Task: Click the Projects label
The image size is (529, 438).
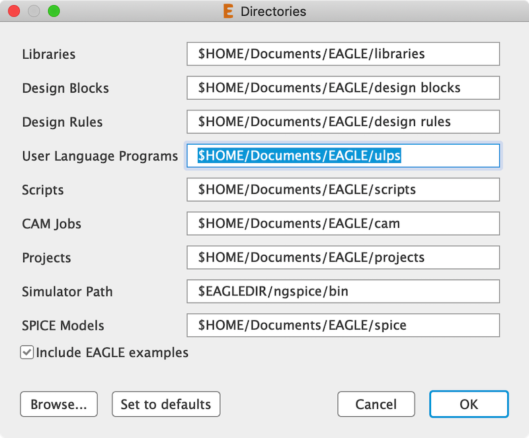Action: click(x=46, y=258)
